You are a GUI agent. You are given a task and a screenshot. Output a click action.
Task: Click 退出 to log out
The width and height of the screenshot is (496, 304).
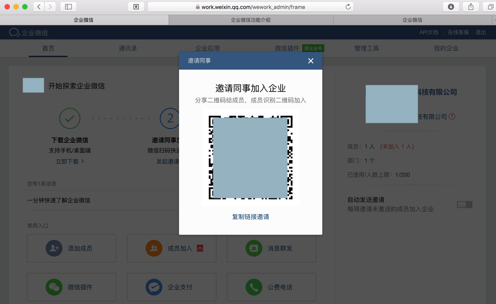click(x=481, y=32)
